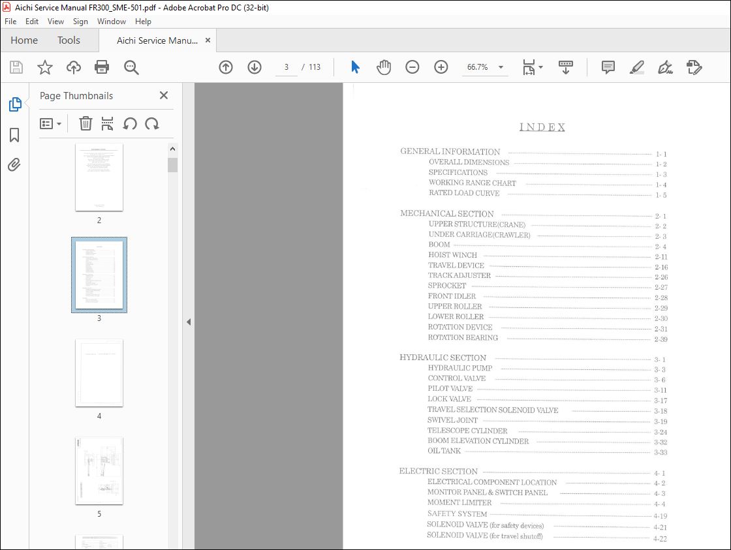The width and height of the screenshot is (731, 550).
Task: Open the Help menu
Action: [x=143, y=22]
